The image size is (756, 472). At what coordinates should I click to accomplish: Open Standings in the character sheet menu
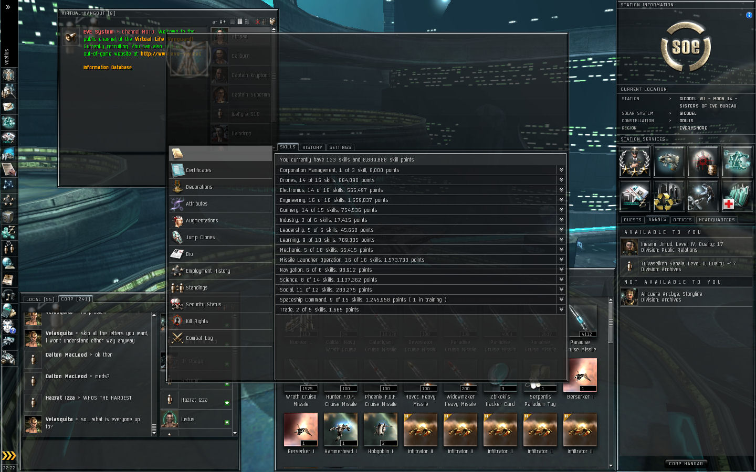[x=220, y=287]
